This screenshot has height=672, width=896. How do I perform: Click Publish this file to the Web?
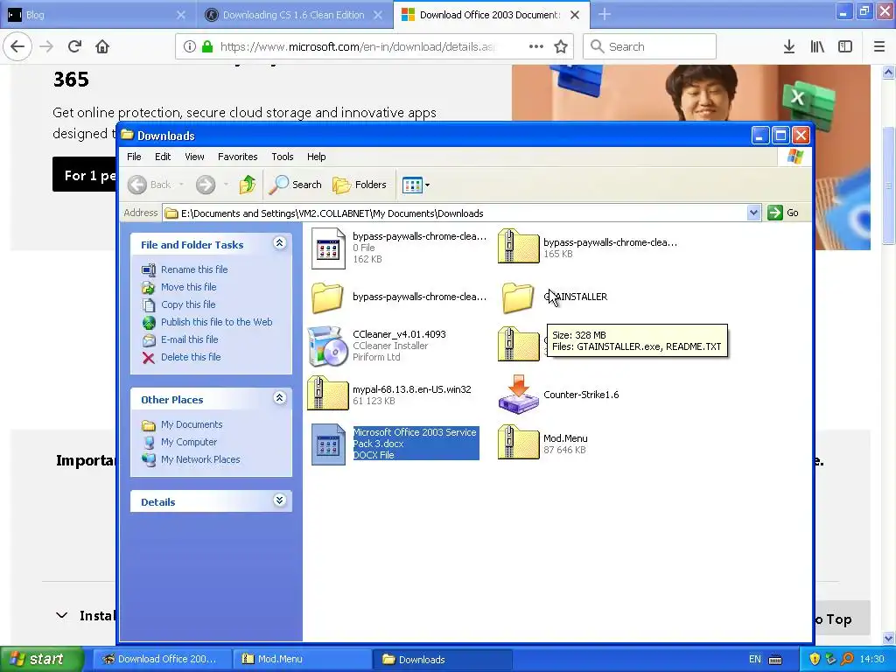pyautogui.click(x=217, y=322)
